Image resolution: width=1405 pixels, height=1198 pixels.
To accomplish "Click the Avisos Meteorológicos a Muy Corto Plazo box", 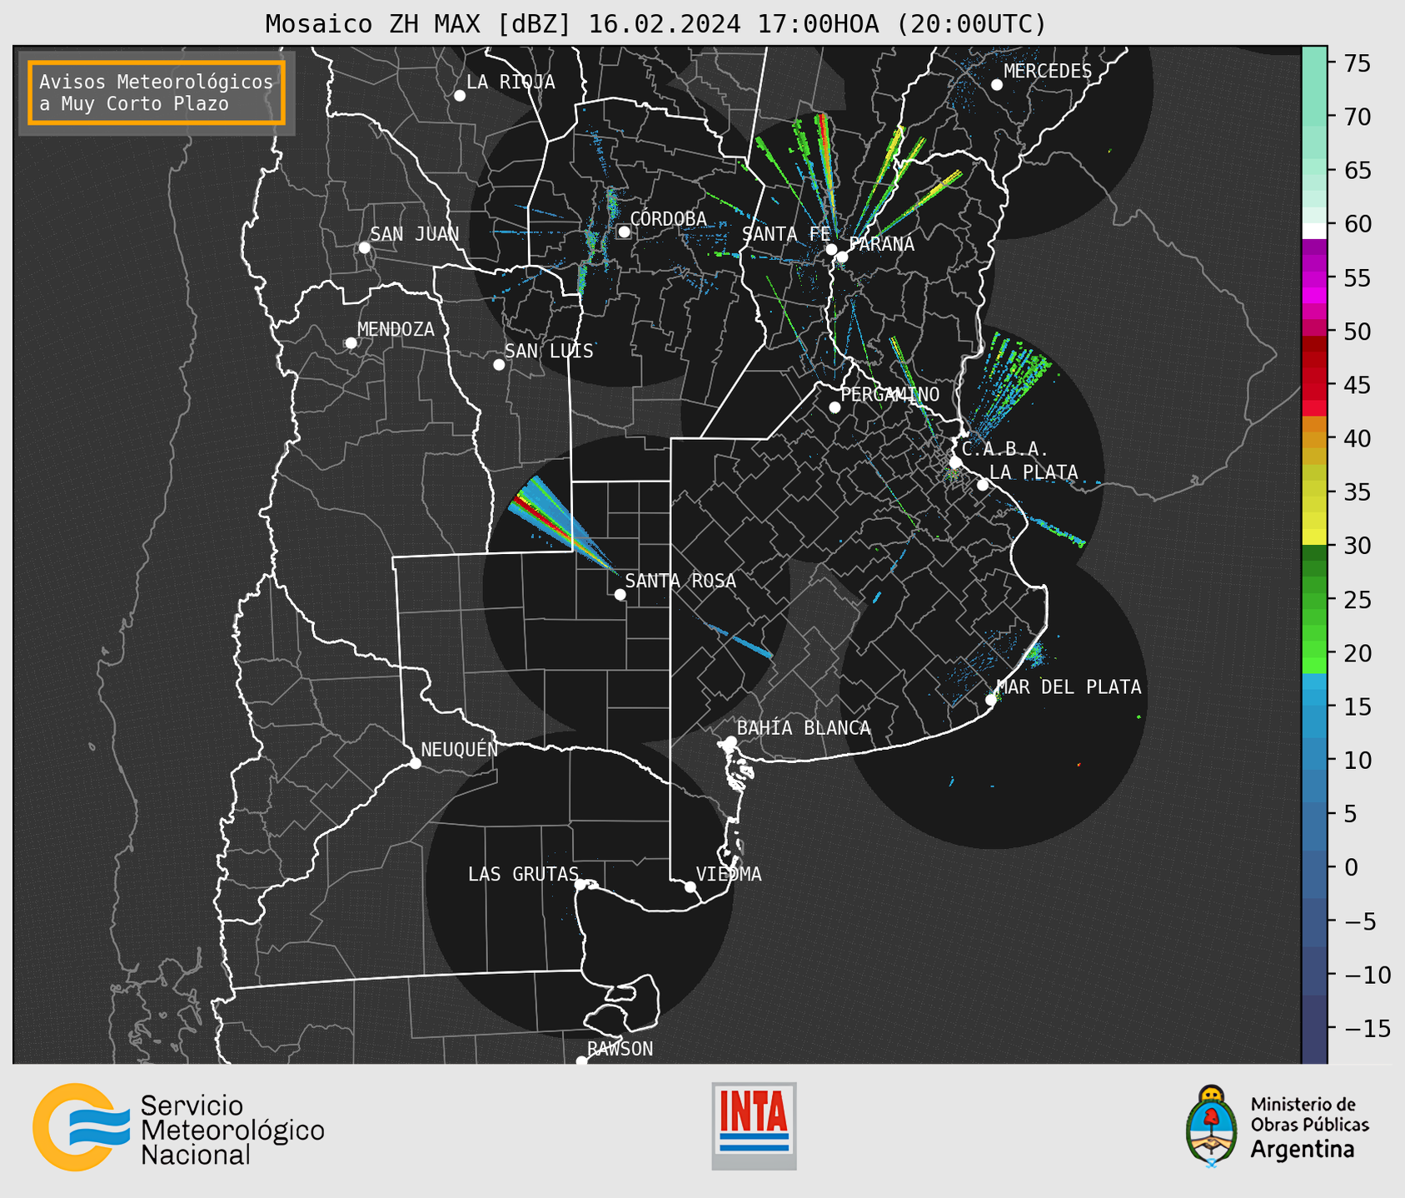I will (x=157, y=92).
